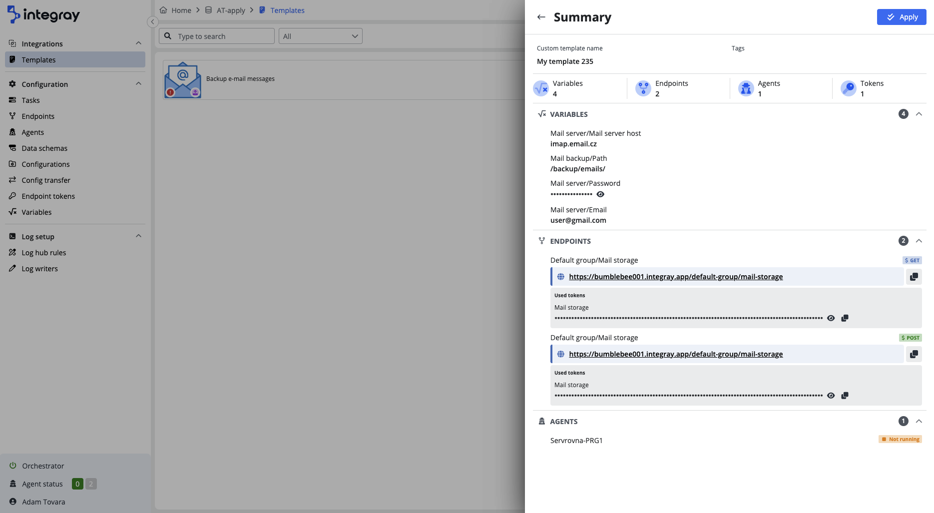Viewport: 934px width, 513px height.
Task: Collapse the left sidebar with round arrow
Action: [x=153, y=22]
